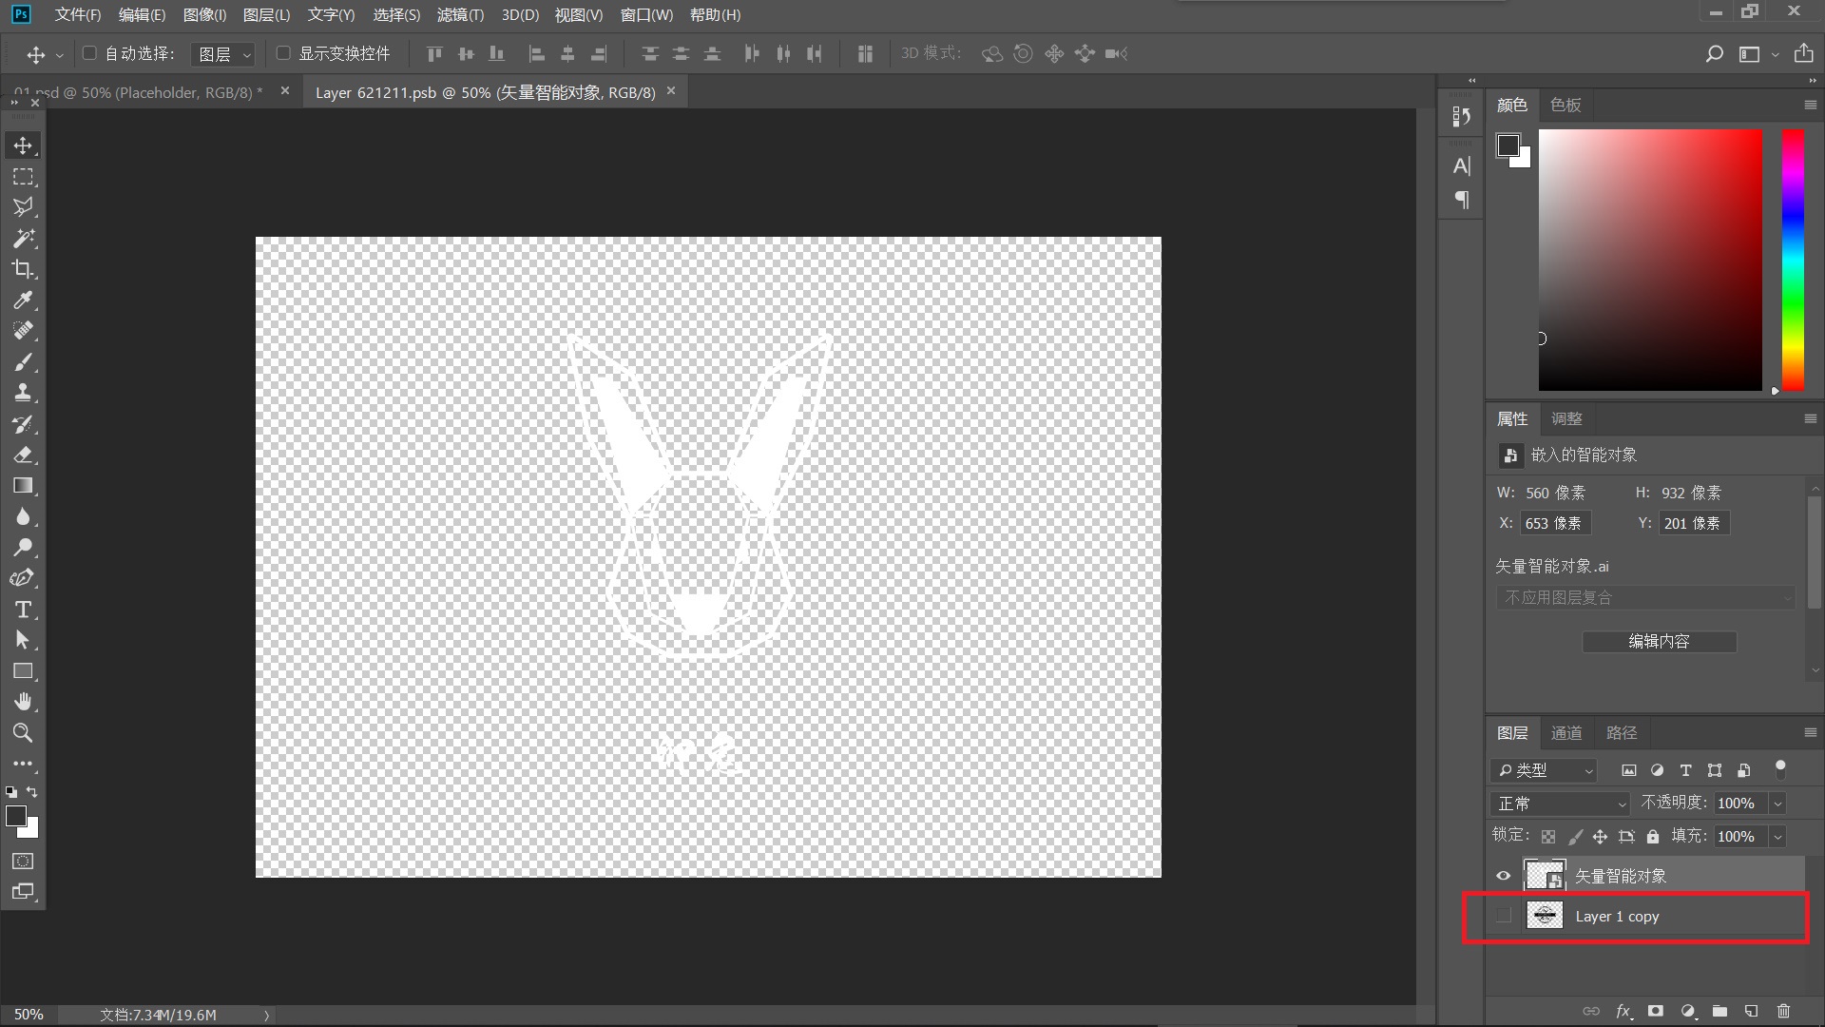Open the 类型 layer filter dropdown
The height and width of the screenshot is (1027, 1825).
[x=1545, y=770]
